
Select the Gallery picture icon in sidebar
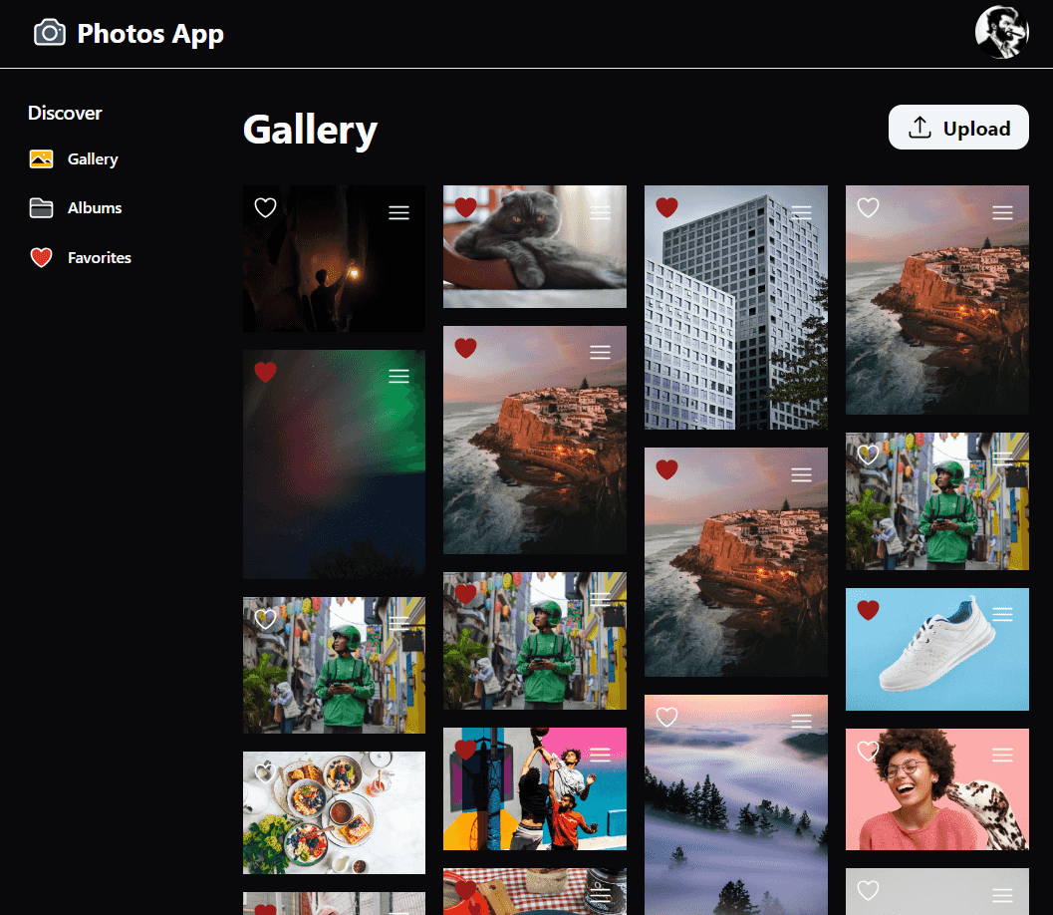click(40, 158)
